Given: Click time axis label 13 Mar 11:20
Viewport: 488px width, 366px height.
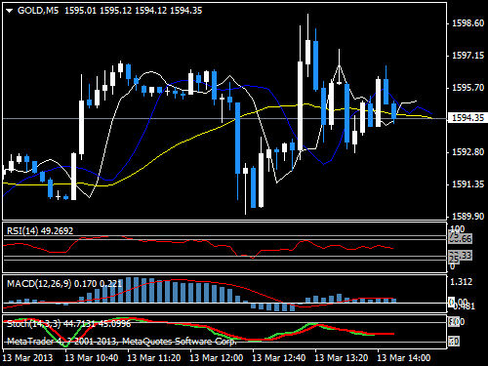Looking at the screenshot, I should click(154, 358).
